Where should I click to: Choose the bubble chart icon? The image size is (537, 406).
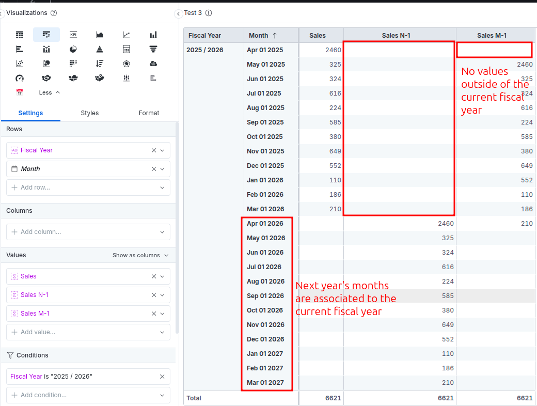(46, 64)
